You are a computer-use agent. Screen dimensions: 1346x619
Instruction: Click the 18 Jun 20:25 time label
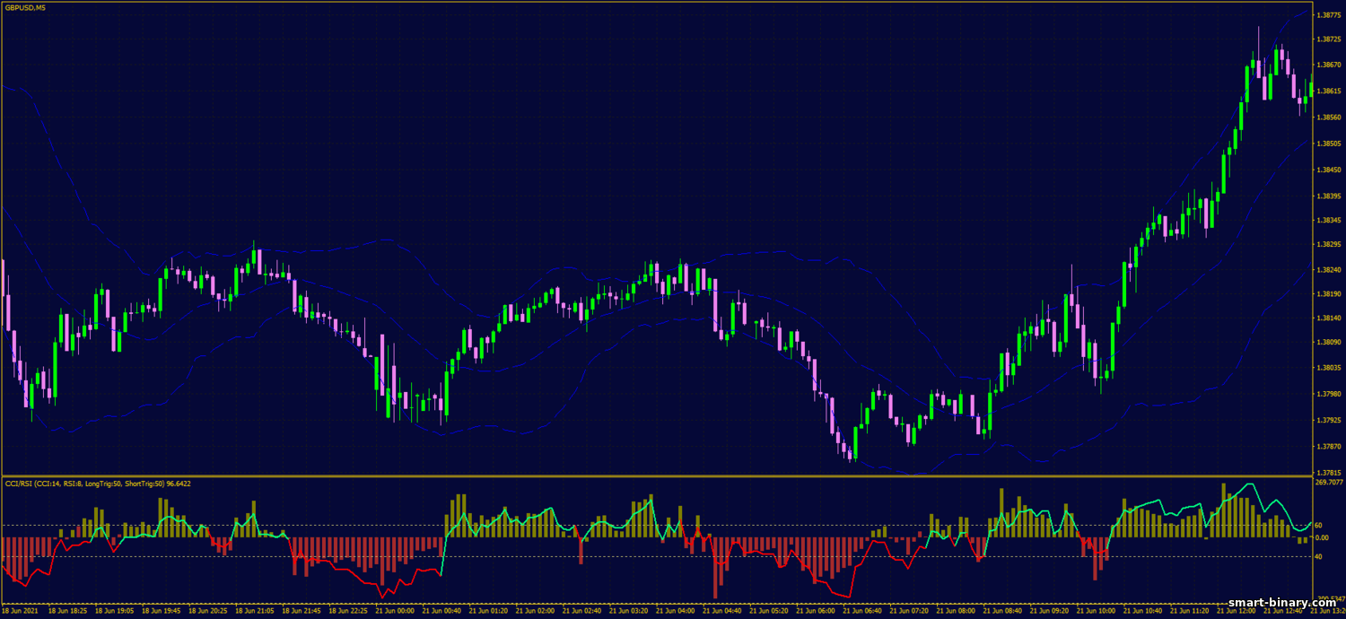pos(209,611)
